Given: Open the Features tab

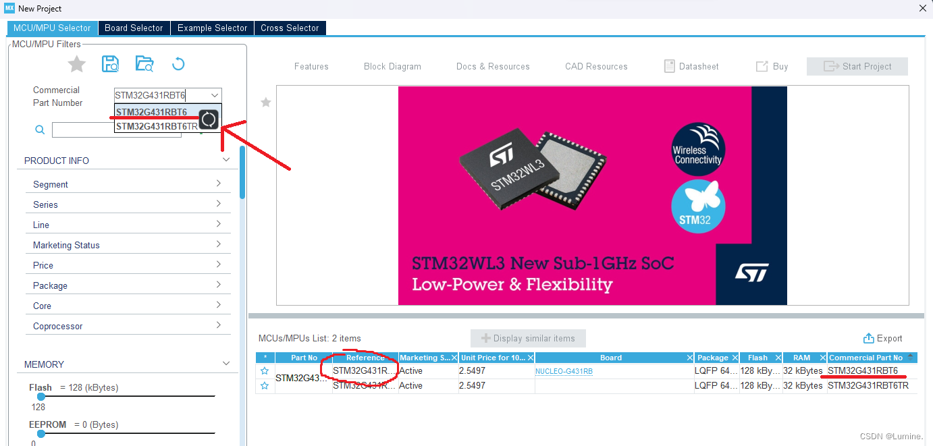Looking at the screenshot, I should (311, 66).
